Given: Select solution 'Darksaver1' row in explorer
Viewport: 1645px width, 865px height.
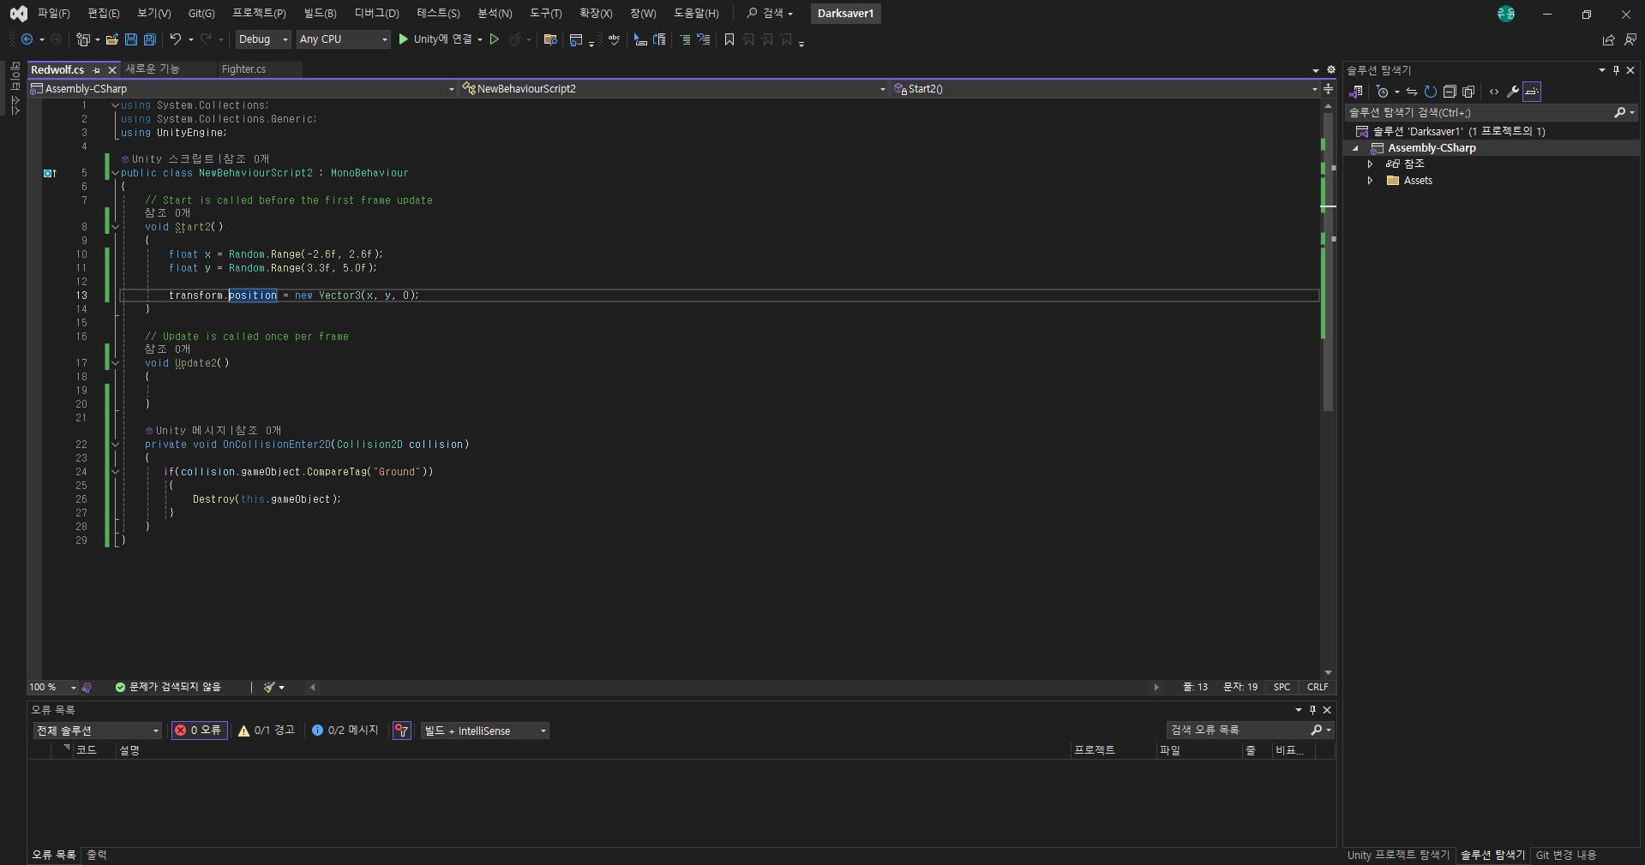Looking at the screenshot, I should point(1491,131).
